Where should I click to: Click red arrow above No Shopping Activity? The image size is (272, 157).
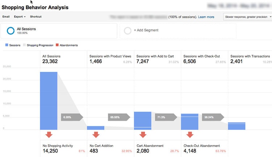(49, 135)
